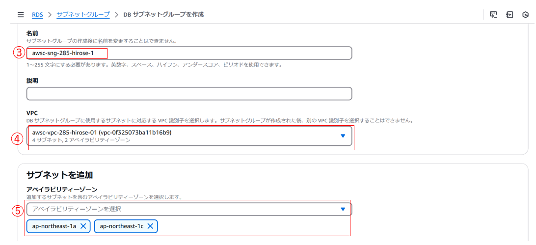Remove the ap-northeast-1a zone tag
Screen dimensions: 536x245
[83, 226]
